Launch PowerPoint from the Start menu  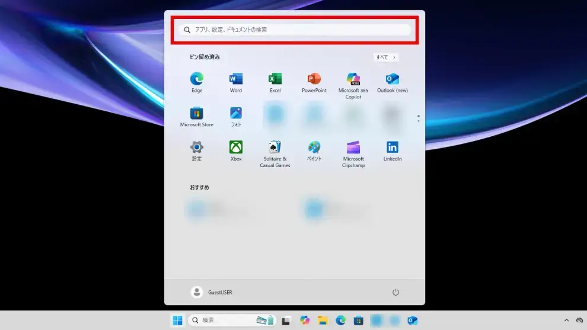(x=314, y=83)
